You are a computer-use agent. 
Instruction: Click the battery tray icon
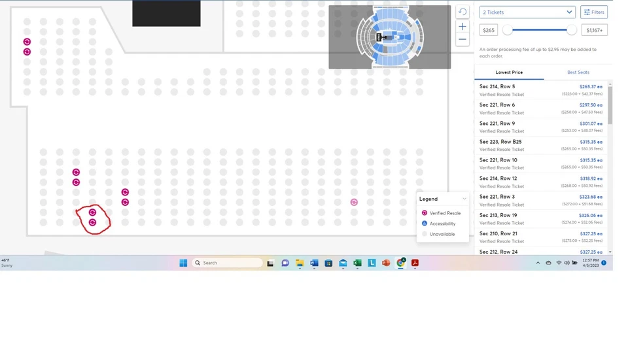click(x=575, y=263)
